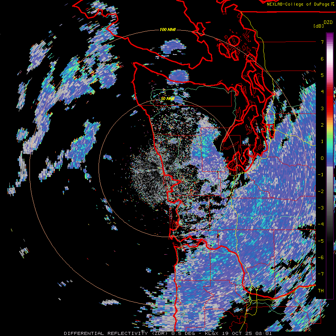This screenshot has width=336, height=336.
Task: Click the 4 value on color scale
Action: point(322,92)
